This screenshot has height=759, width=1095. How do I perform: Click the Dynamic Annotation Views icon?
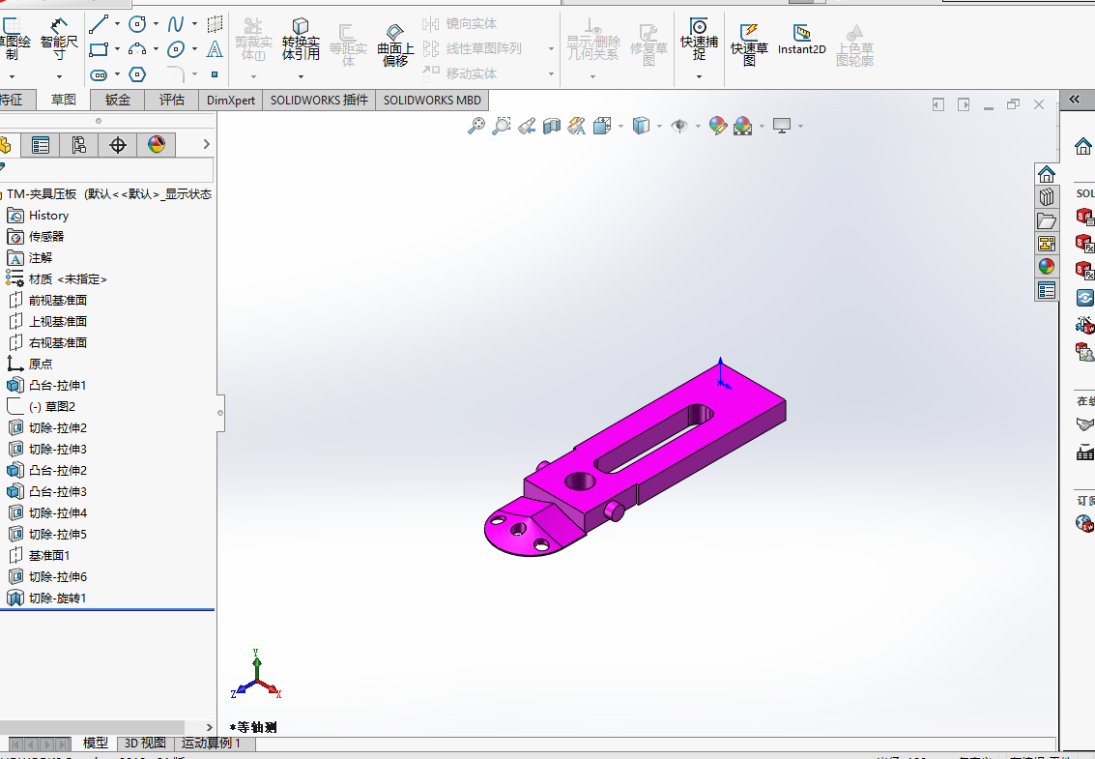[x=577, y=126]
